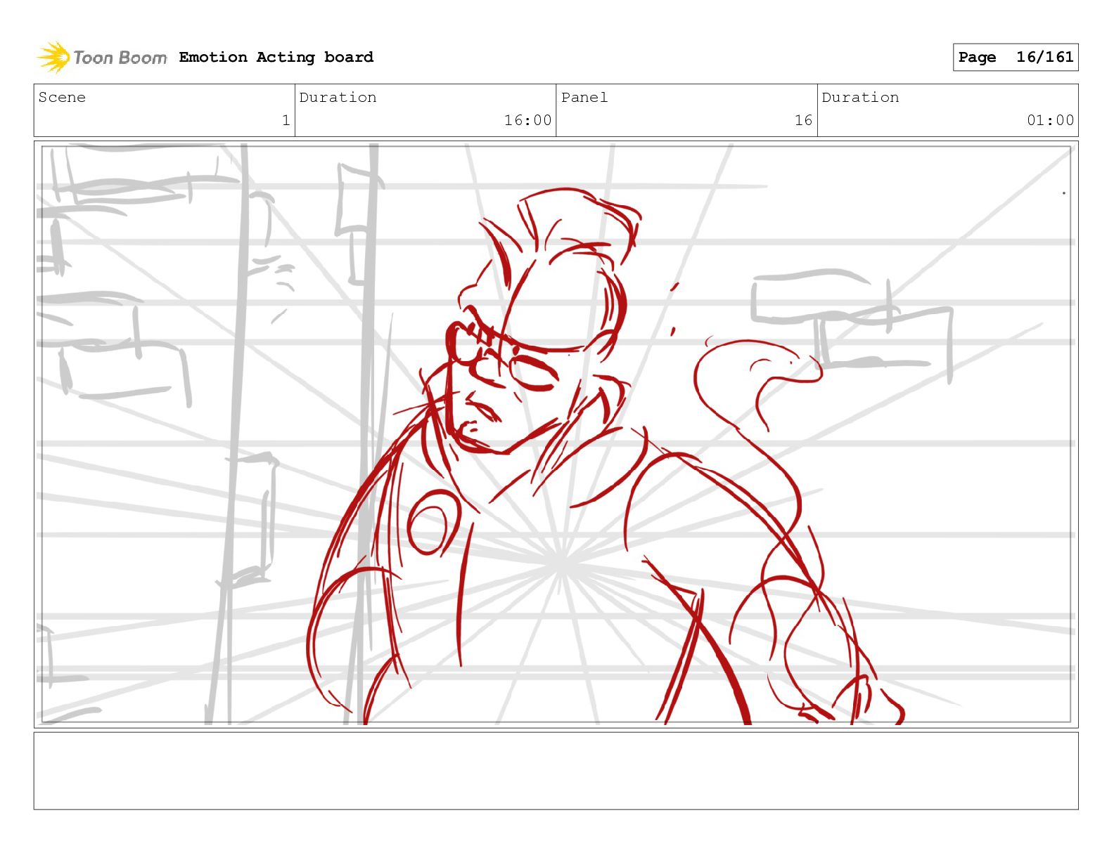Select the 'Emotion Acting board' title text
1114x860 pixels.
click(x=276, y=57)
